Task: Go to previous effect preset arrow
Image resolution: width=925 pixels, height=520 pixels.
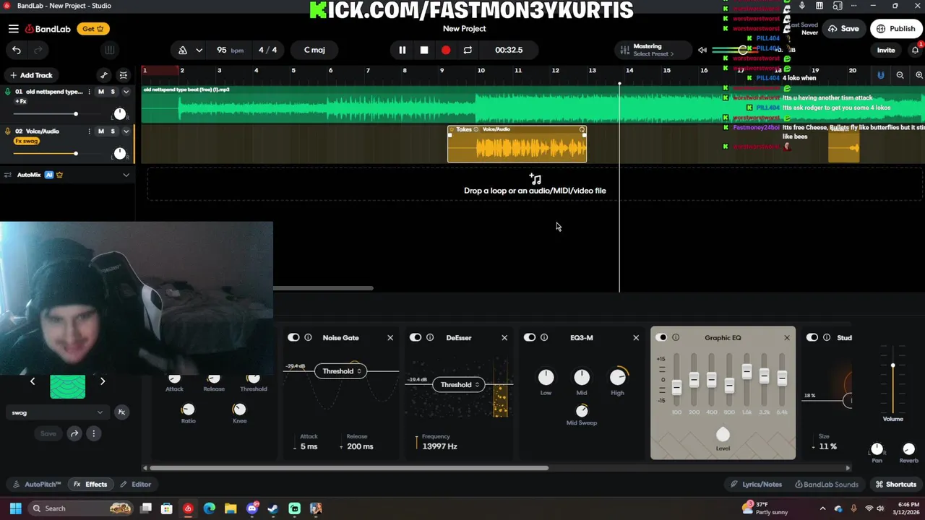Action: pyautogui.click(x=33, y=381)
